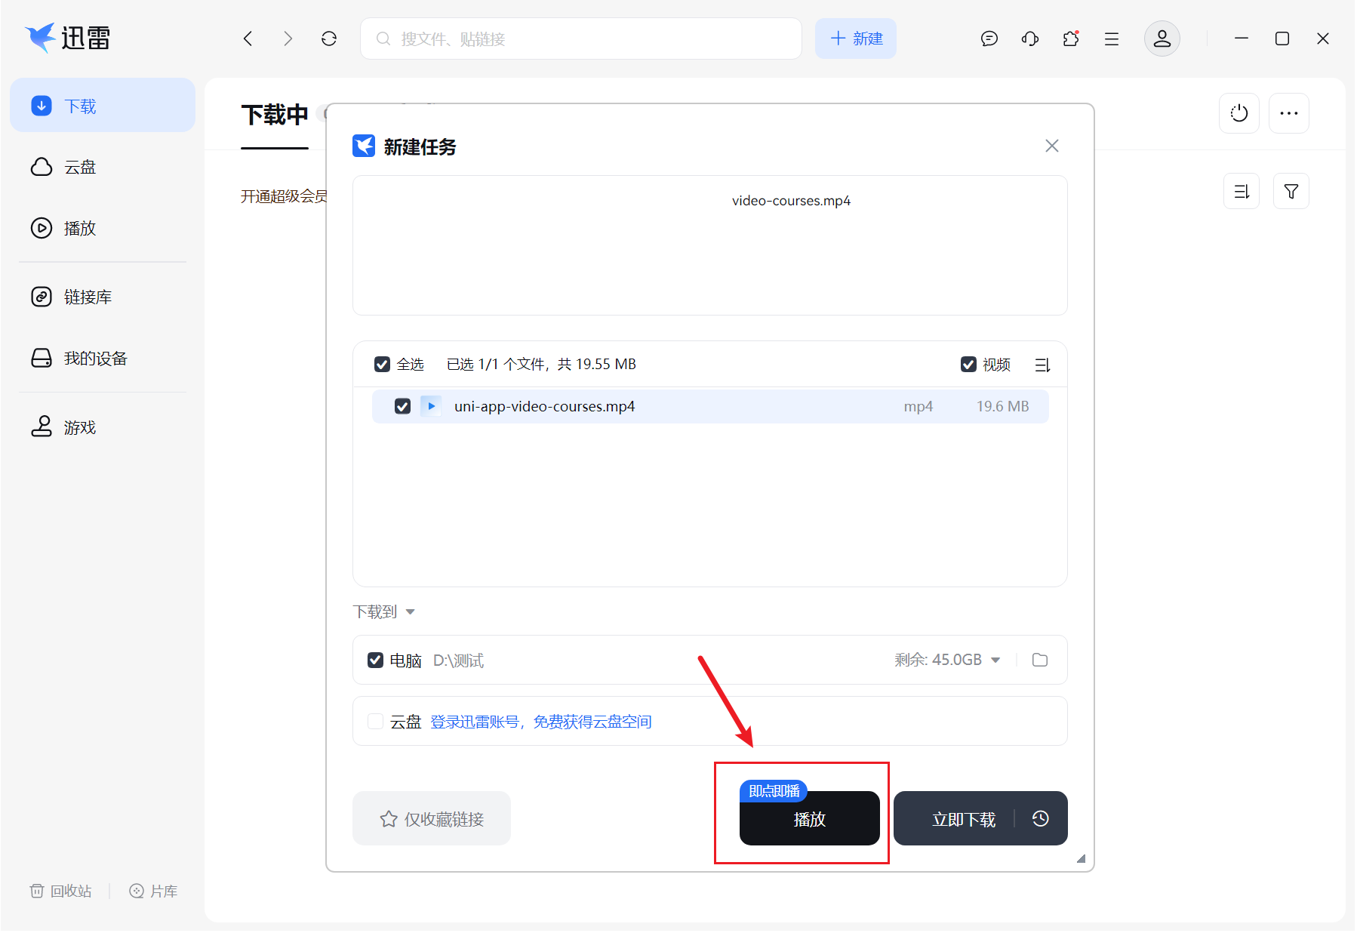Click the 19.6 MB file size cell

click(1002, 406)
